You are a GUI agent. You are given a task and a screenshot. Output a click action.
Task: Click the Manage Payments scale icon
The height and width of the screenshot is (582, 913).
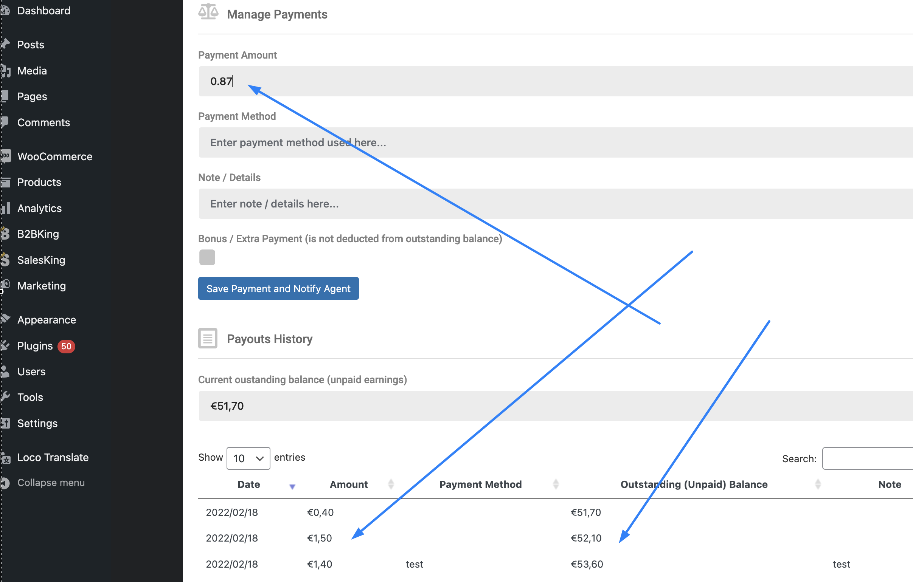pos(208,12)
